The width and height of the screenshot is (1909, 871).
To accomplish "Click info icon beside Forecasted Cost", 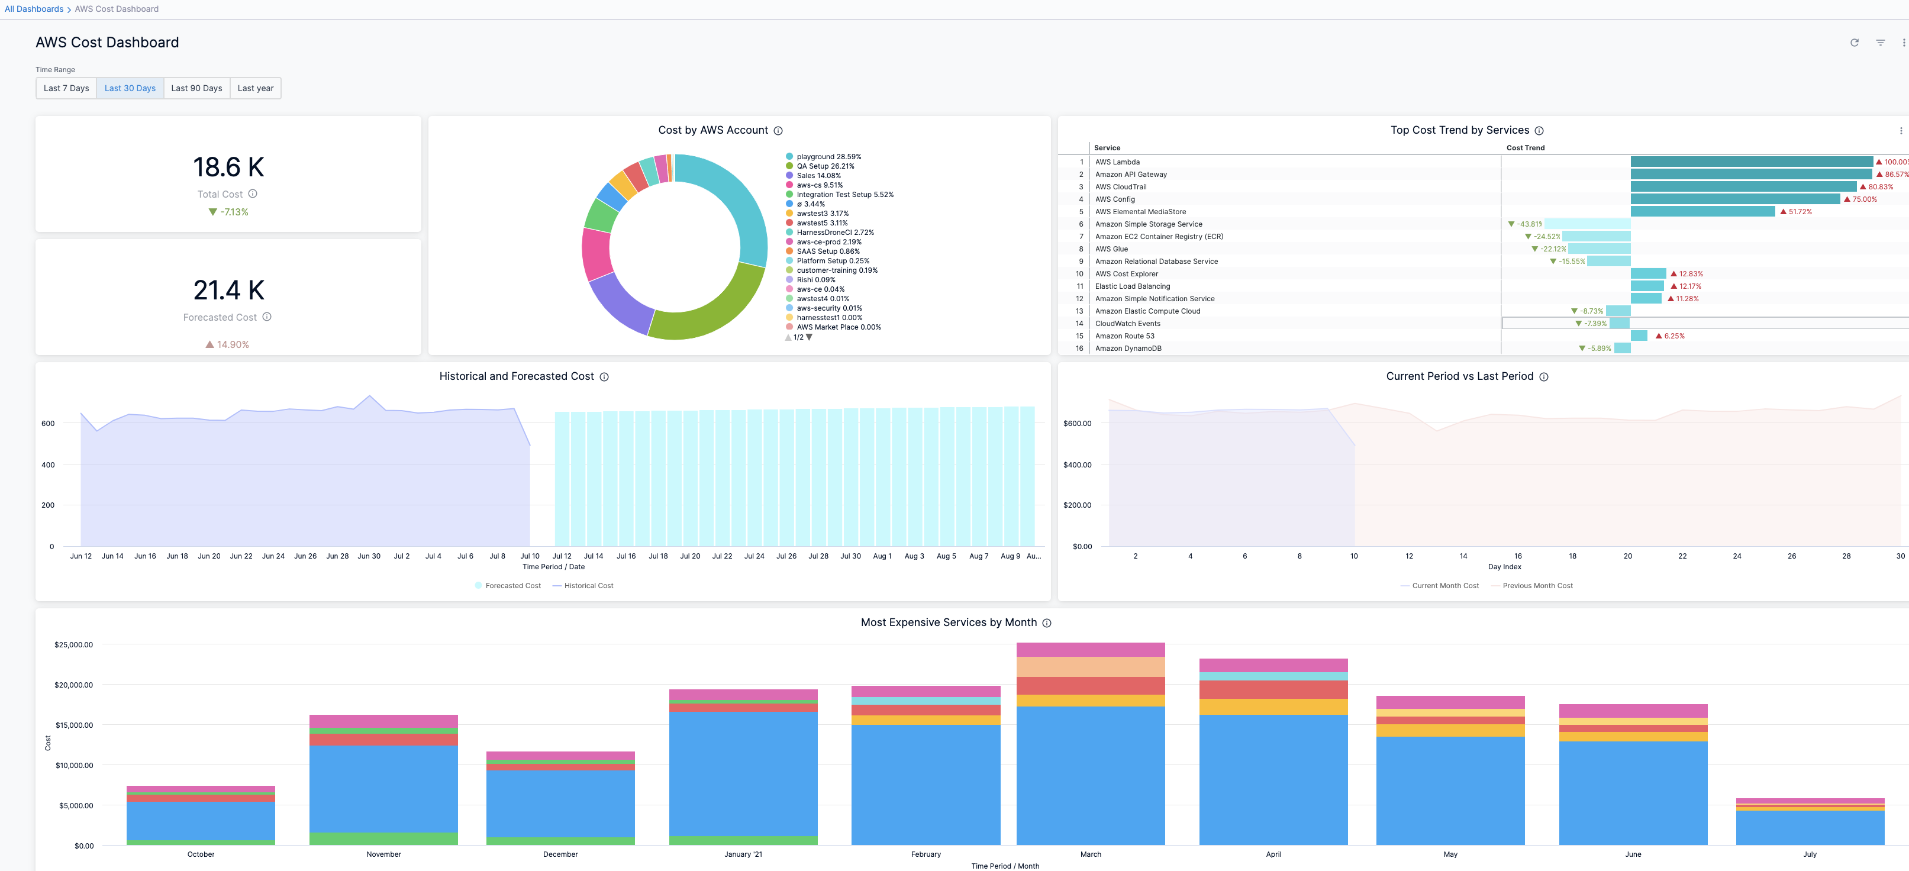I will 267,317.
